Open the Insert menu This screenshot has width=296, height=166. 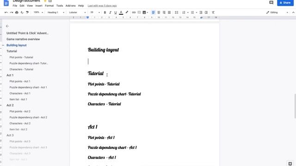tap(39, 6)
